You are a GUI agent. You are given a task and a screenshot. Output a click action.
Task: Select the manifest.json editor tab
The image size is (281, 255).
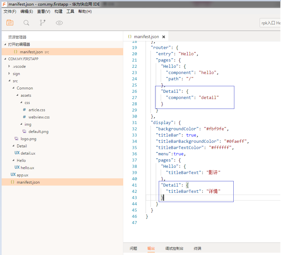(x=146, y=37)
